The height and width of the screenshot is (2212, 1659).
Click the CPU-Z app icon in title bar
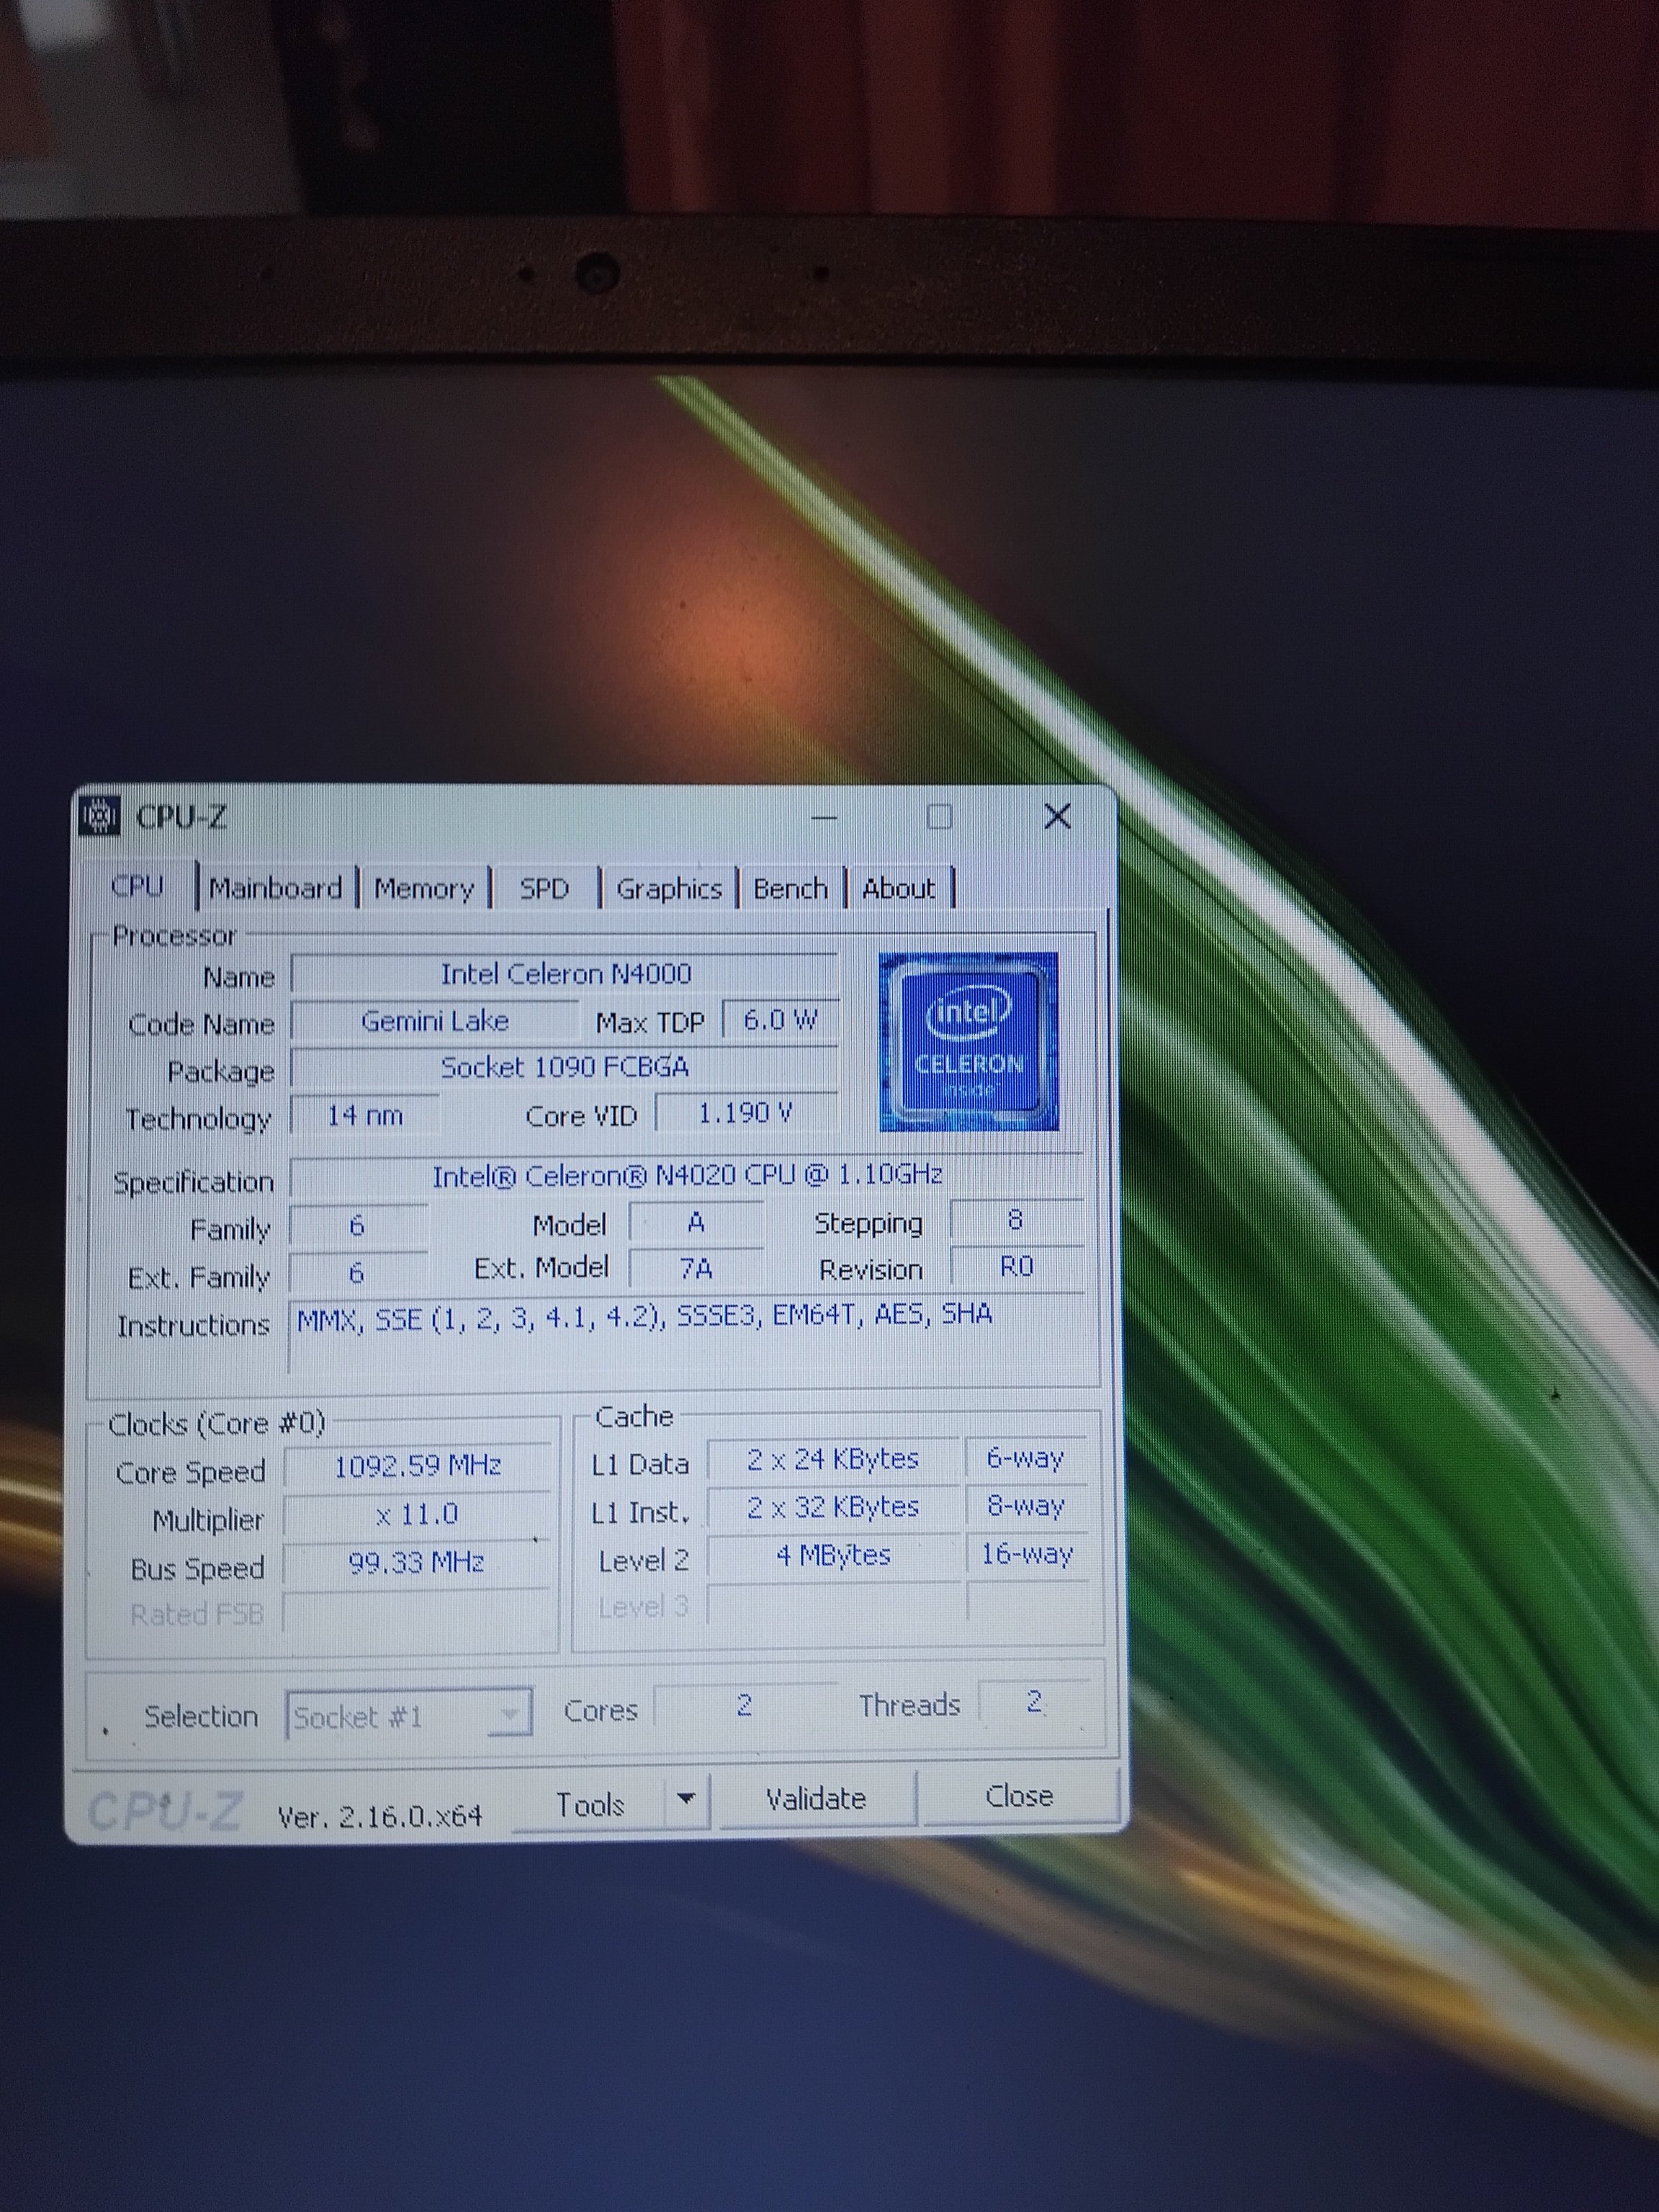click(x=100, y=815)
